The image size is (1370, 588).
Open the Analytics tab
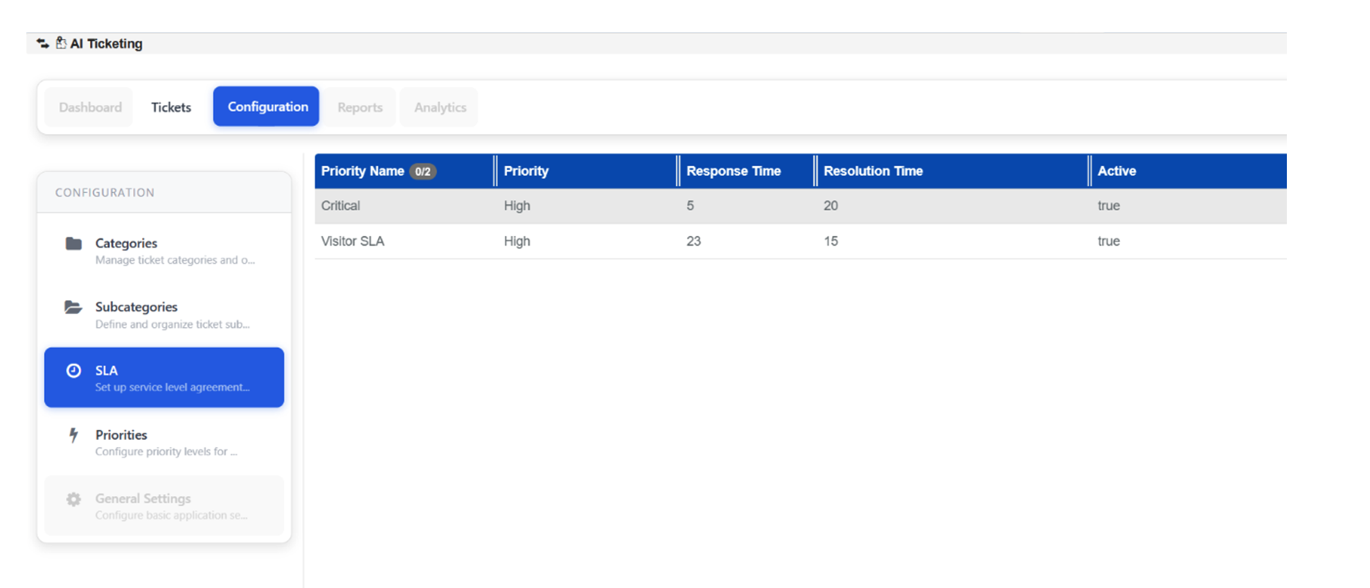[x=440, y=107]
